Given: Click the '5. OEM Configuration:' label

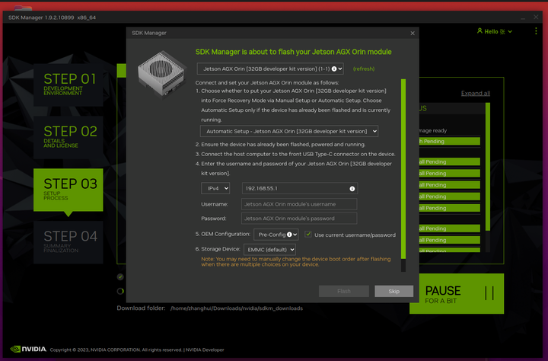Looking at the screenshot, I should point(222,234).
